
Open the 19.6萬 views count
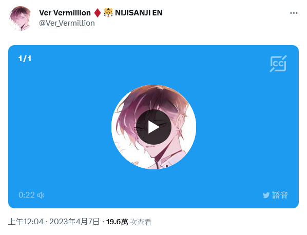[x=117, y=222]
